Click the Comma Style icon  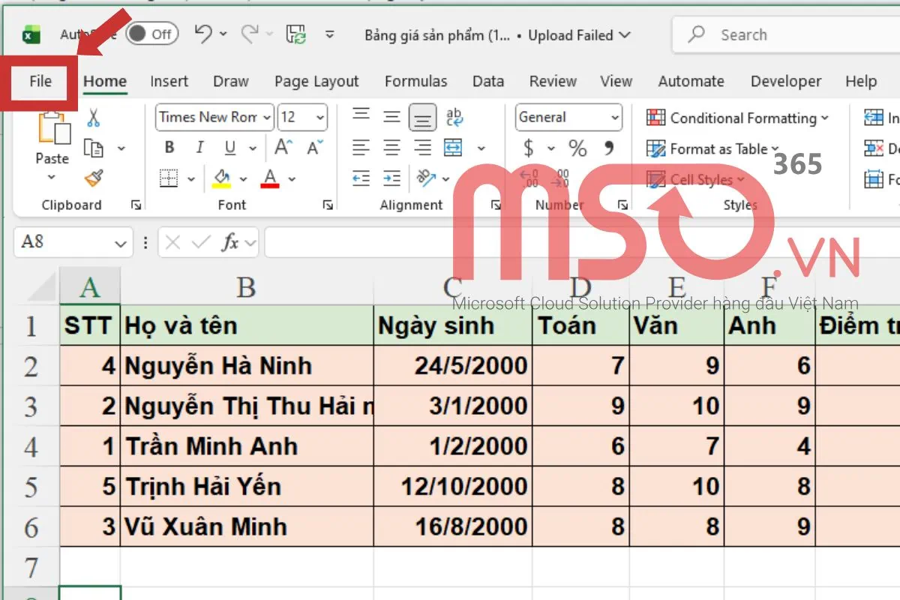pos(609,148)
